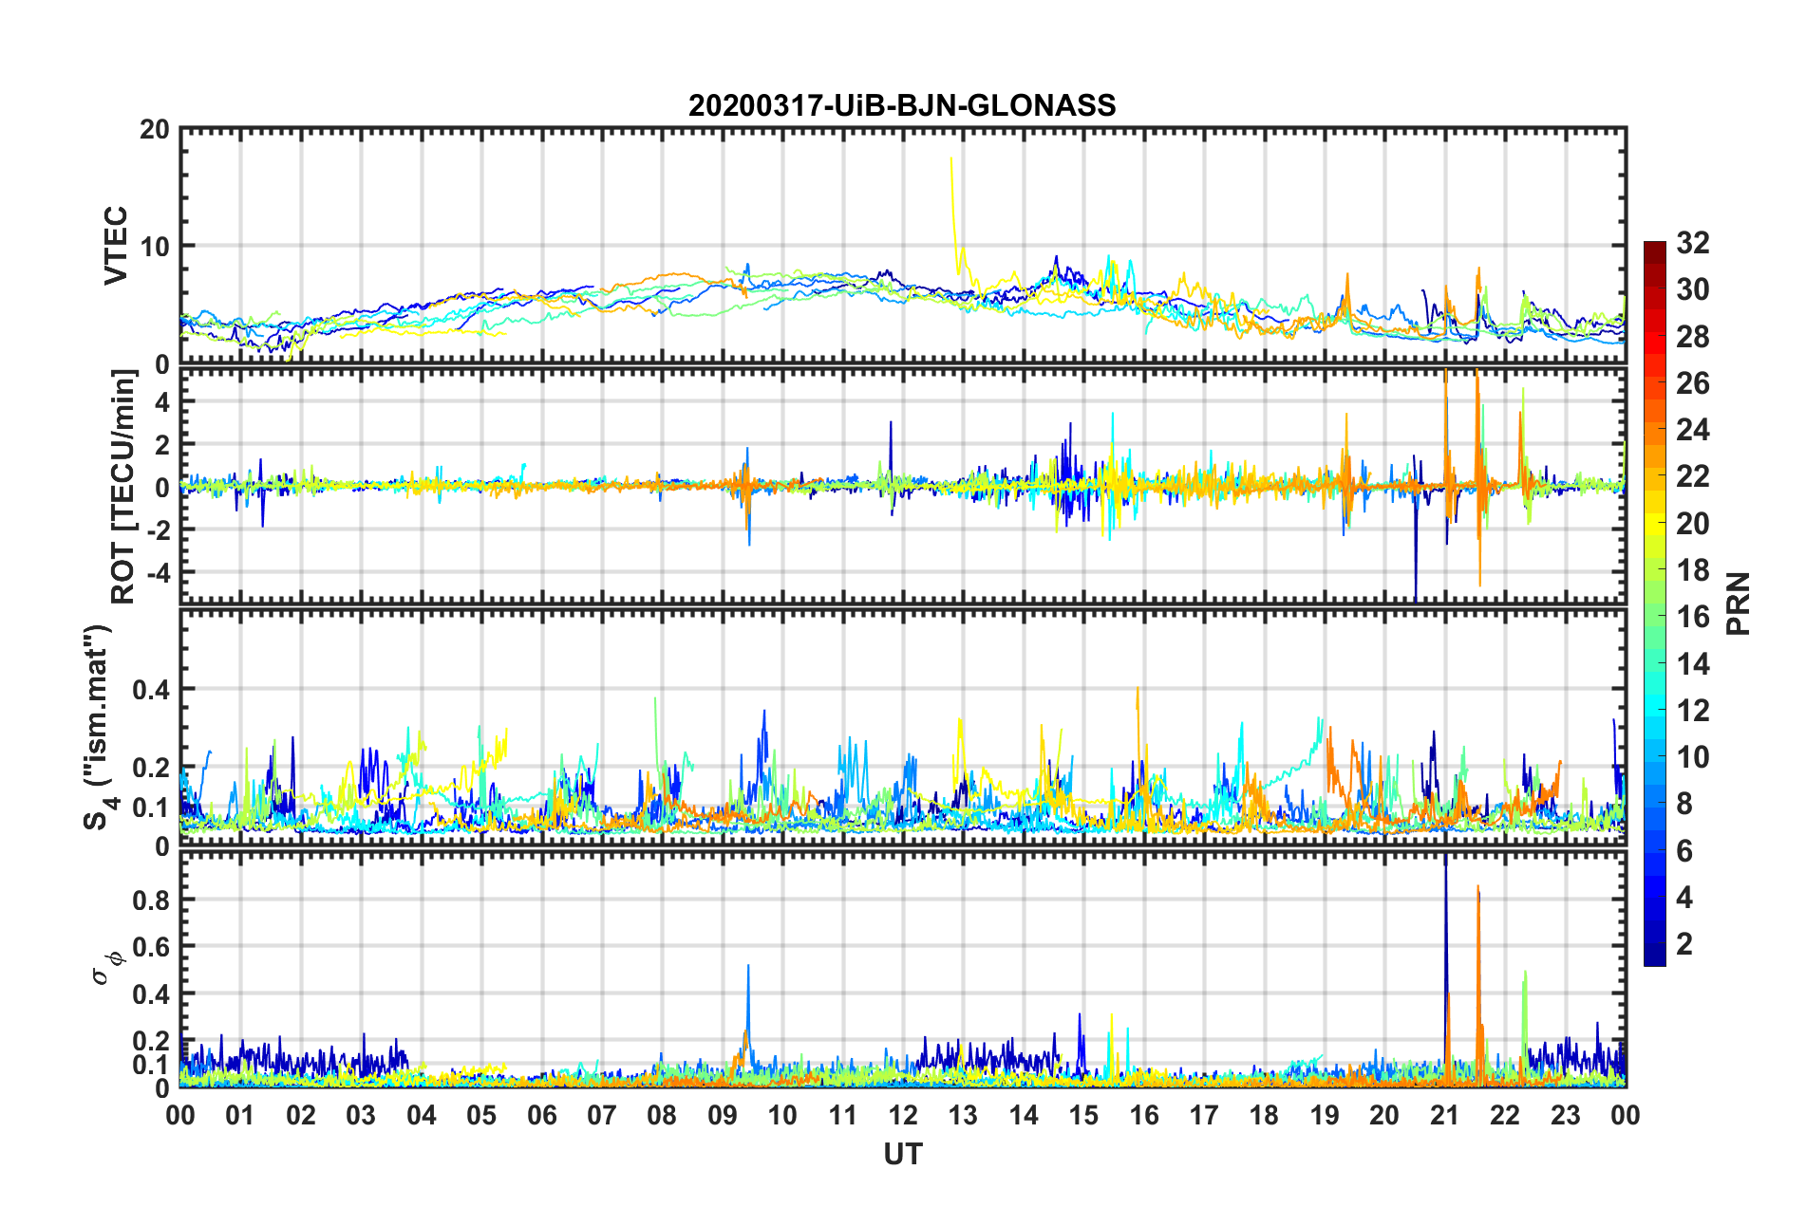The image size is (1806, 1207).
Task: Click the sigma-phi y-axis label
Action: coord(106,967)
